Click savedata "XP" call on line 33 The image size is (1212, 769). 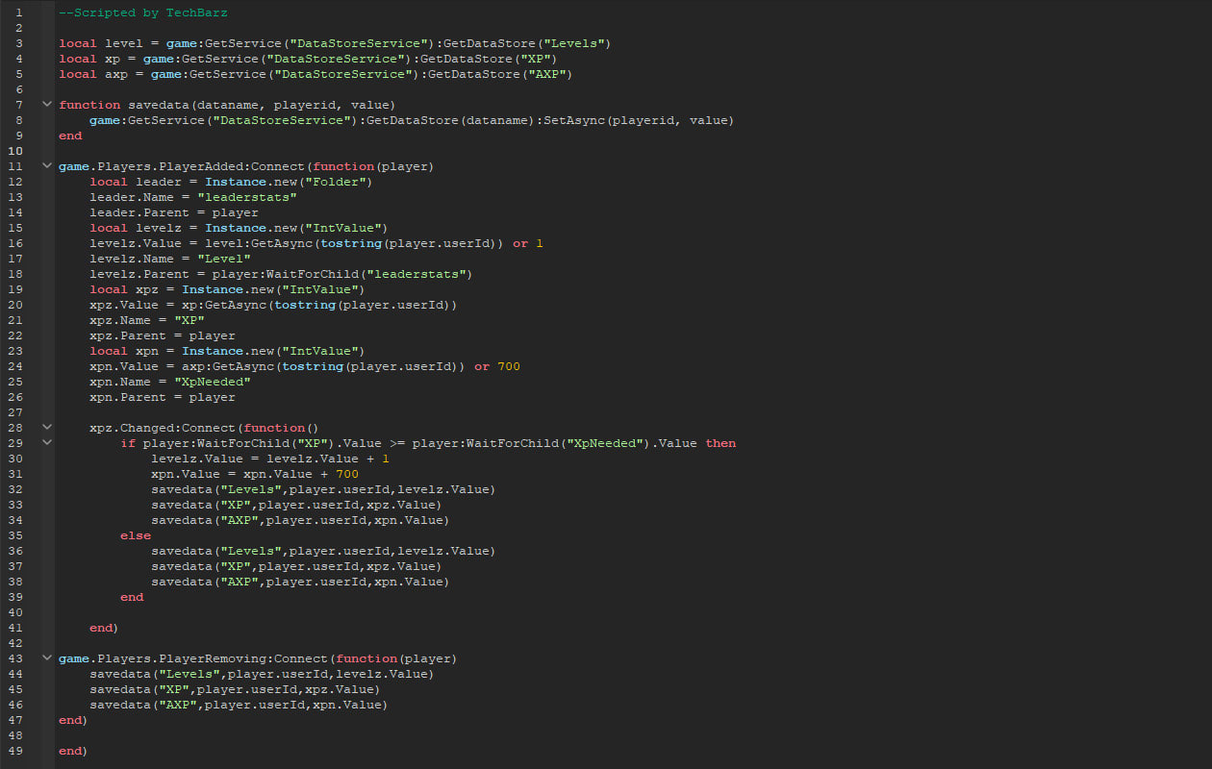click(296, 506)
